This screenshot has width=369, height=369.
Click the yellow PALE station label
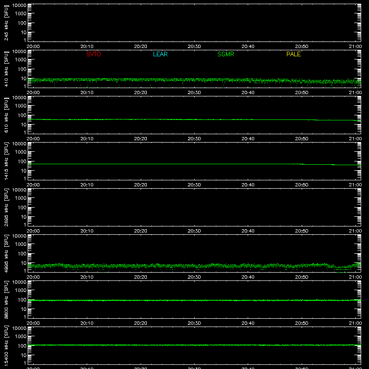[x=293, y=54]
